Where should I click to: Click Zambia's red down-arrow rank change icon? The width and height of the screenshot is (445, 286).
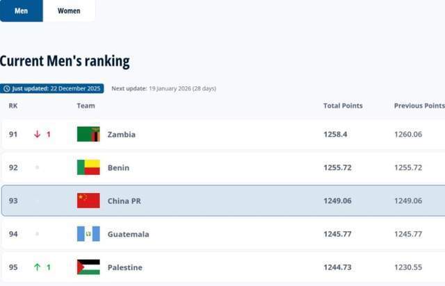point(38,134)
